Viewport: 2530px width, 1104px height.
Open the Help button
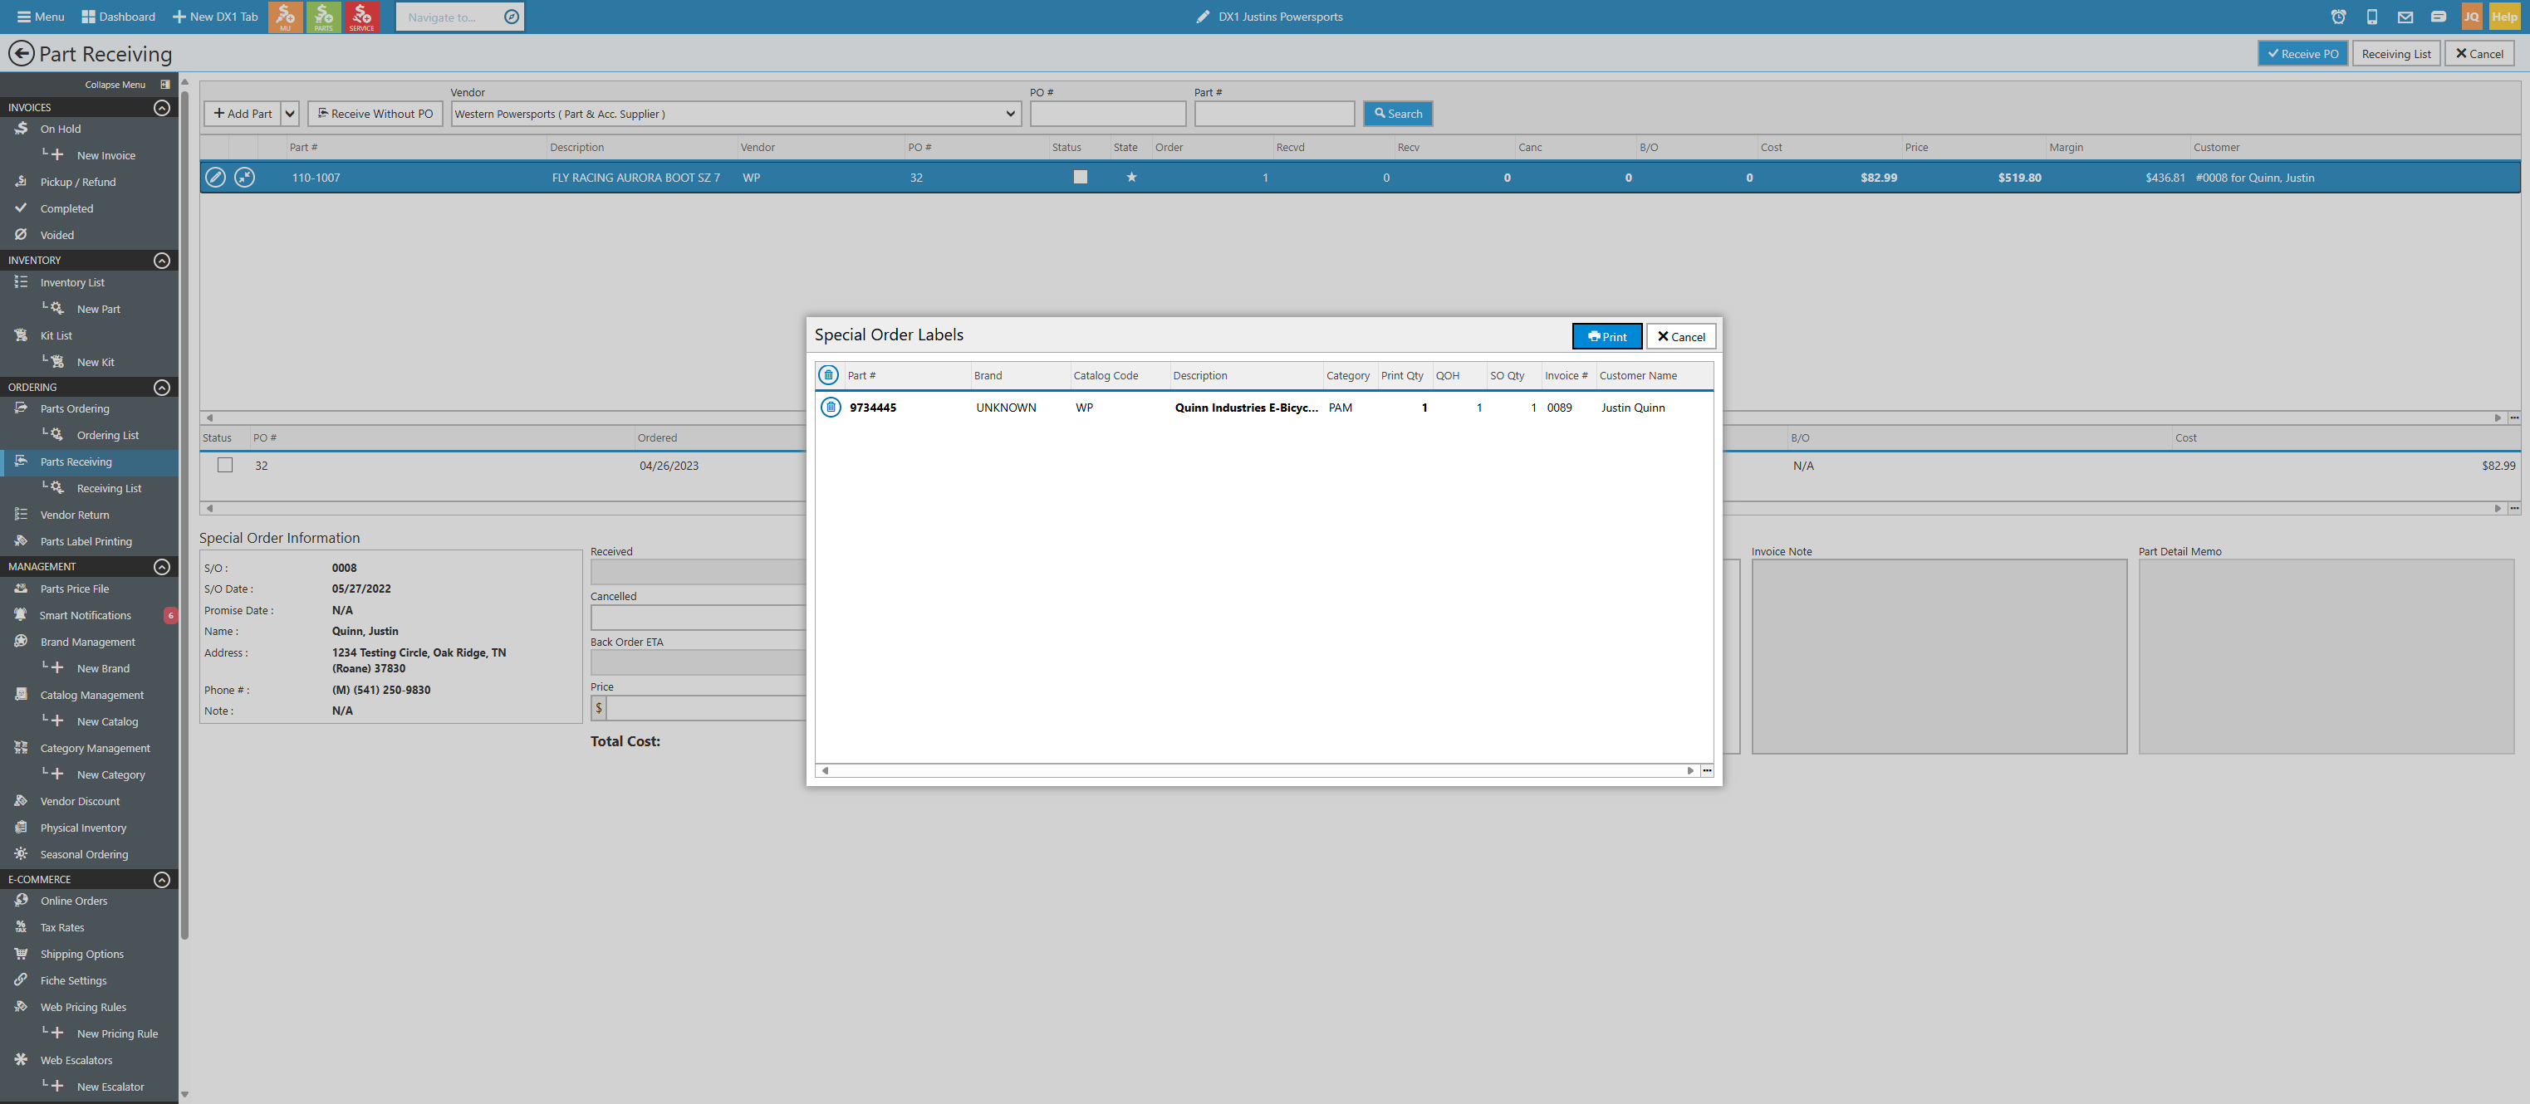point(2505,17)
